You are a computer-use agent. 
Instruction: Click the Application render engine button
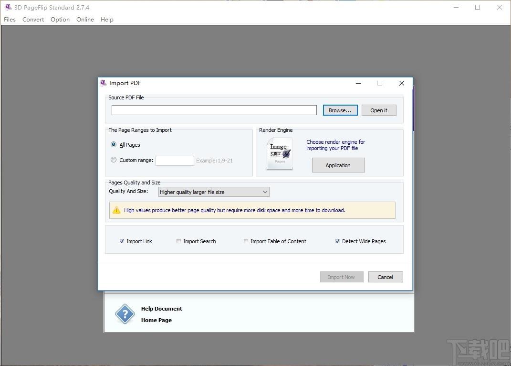pos(338,165)
